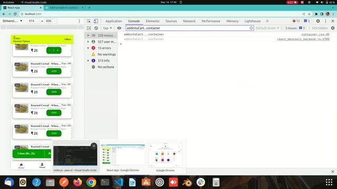
Task: Open Blender from the dock
Action: [x=187, y=182]
